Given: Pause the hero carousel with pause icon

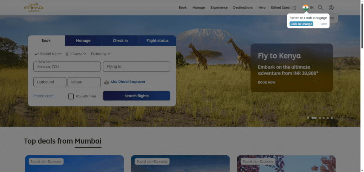Looking at the screenshot, I should (308, 118).
